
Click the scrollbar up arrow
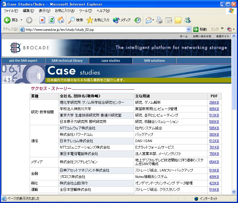click(234, 36)
